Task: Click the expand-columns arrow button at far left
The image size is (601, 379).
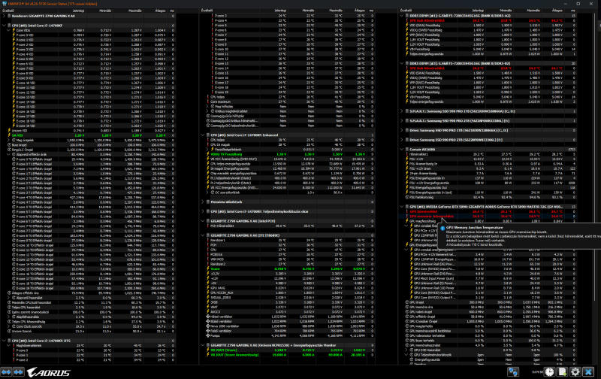Action: 6,372
